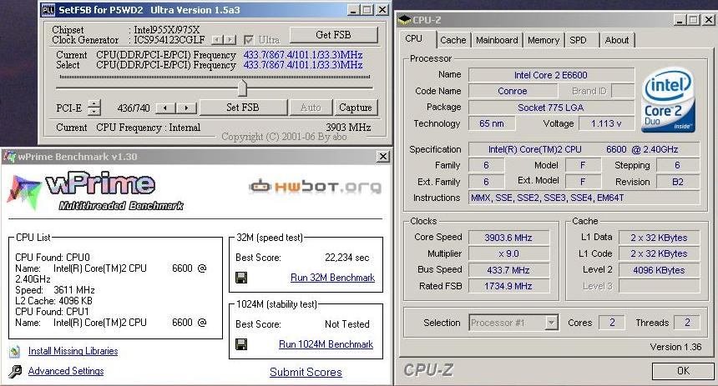Click the SetFSB PLL title bar icon
The width and height of the screenshot is (718, 386).
[x=48, y=10]
